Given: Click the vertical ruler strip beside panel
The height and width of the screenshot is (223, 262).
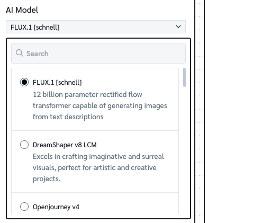Looking at the screenshot, I should pos(200,111).
